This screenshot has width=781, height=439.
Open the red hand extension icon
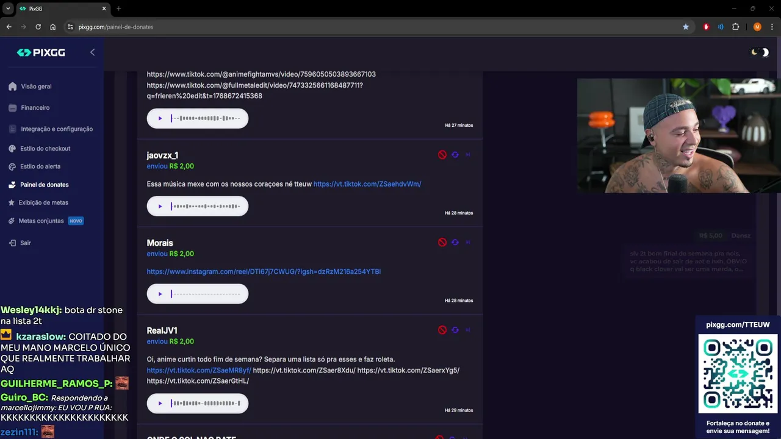(706, 27)
